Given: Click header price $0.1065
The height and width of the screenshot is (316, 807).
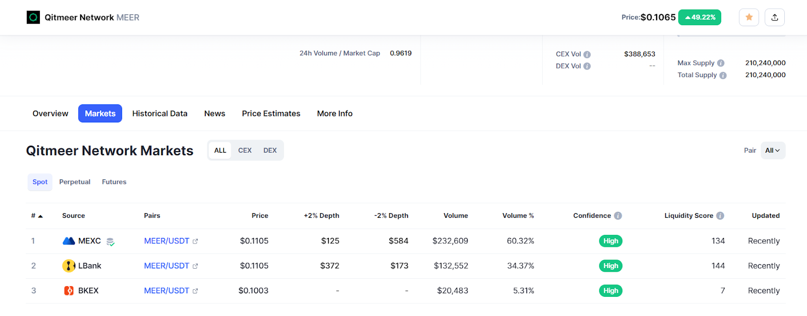Looking at the screenshot, I should (658, 17).
